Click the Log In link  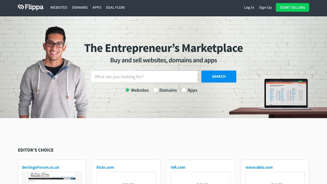point(249,8)
